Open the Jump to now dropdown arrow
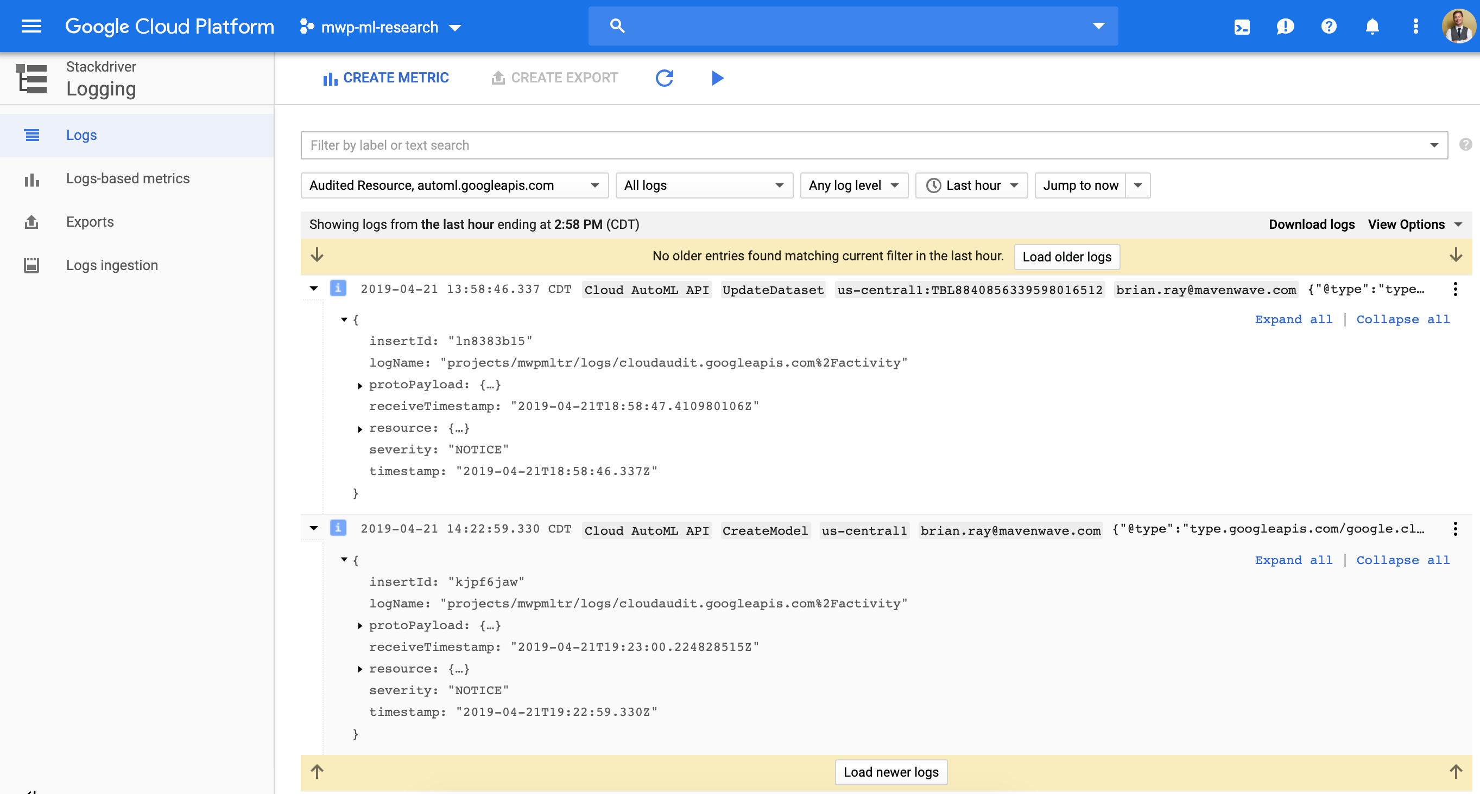Viewport: 1480px width, 794px height. click(x=1138, y=185)
